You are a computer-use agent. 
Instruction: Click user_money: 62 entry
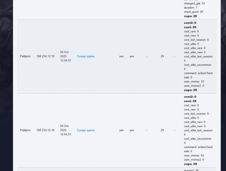coord(194,156)
